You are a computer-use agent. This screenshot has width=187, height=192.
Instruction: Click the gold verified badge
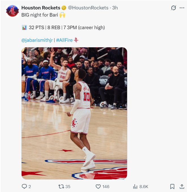64,8
